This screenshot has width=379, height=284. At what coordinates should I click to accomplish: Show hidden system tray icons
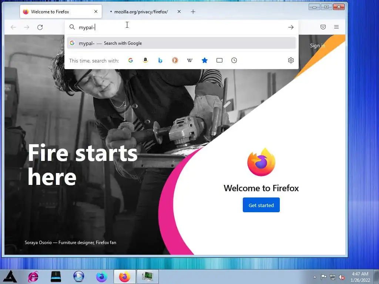(315, 277)
